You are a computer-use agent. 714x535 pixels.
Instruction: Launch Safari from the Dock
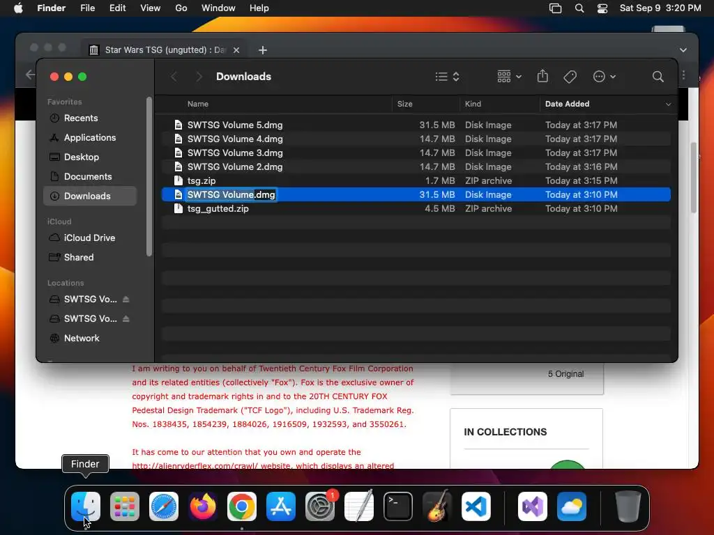pyautogui.click(x=164, y=506)
